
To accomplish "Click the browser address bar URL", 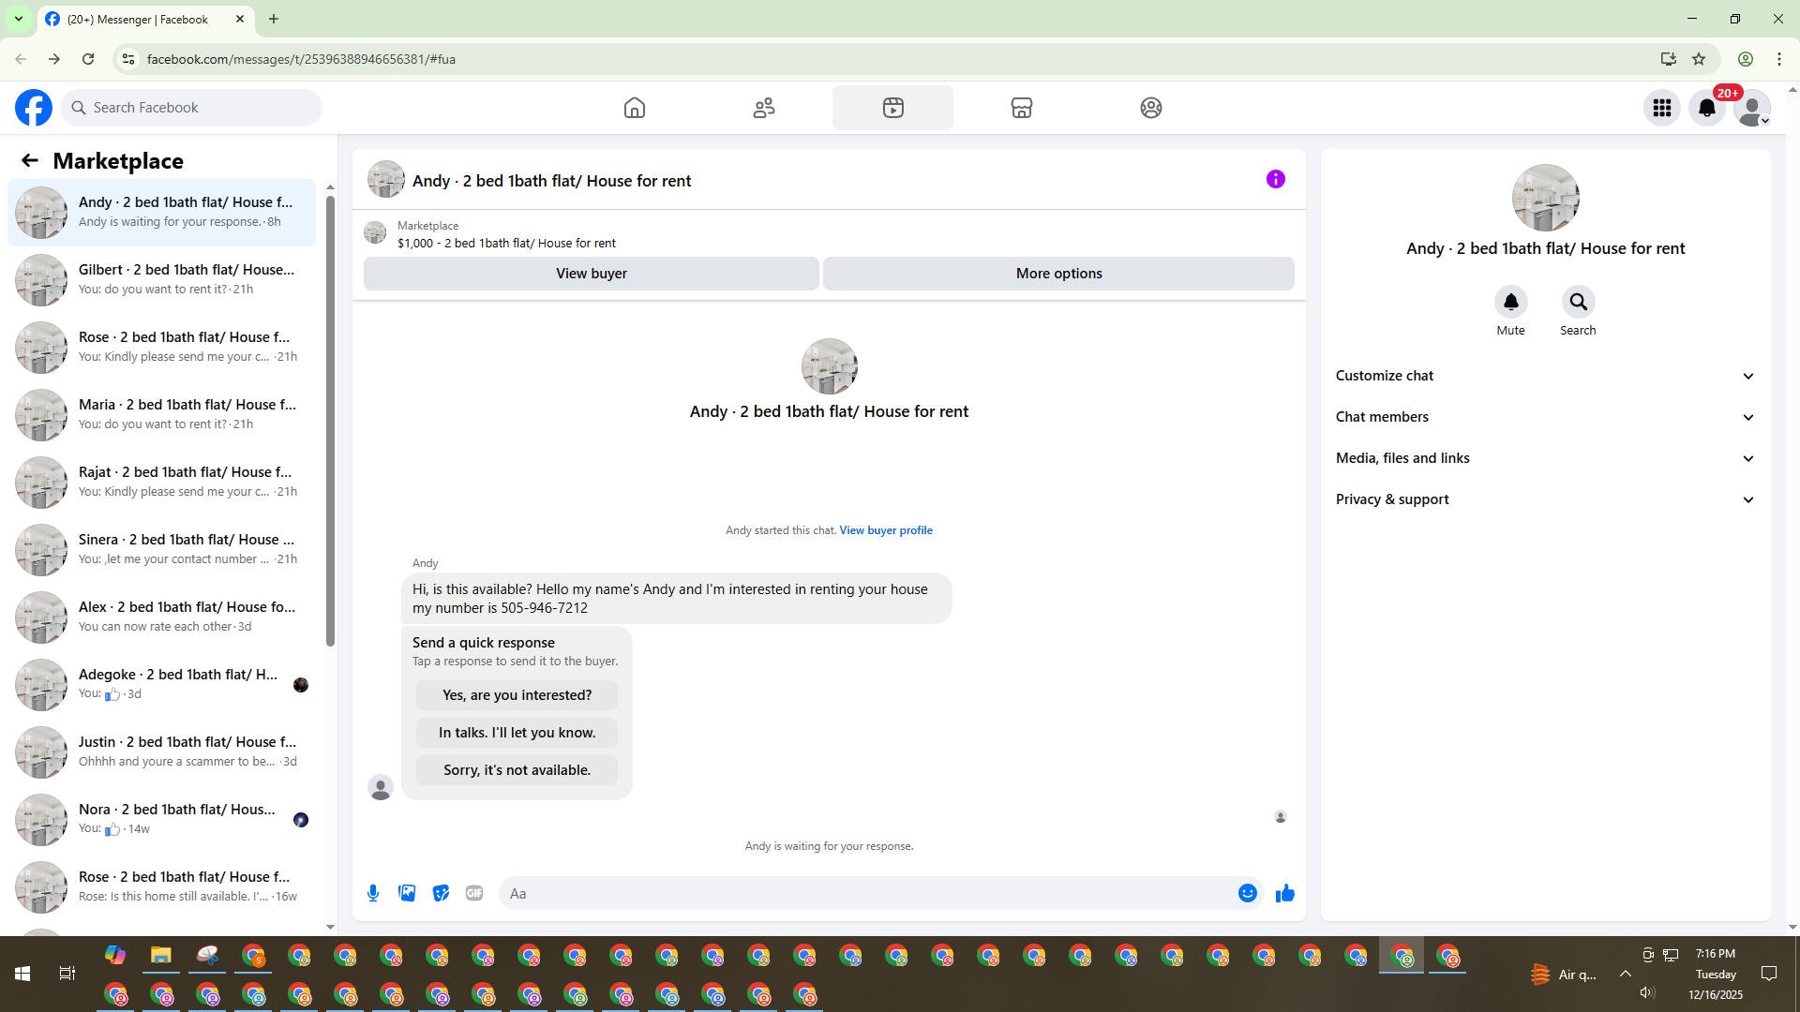I will point(301,59).
